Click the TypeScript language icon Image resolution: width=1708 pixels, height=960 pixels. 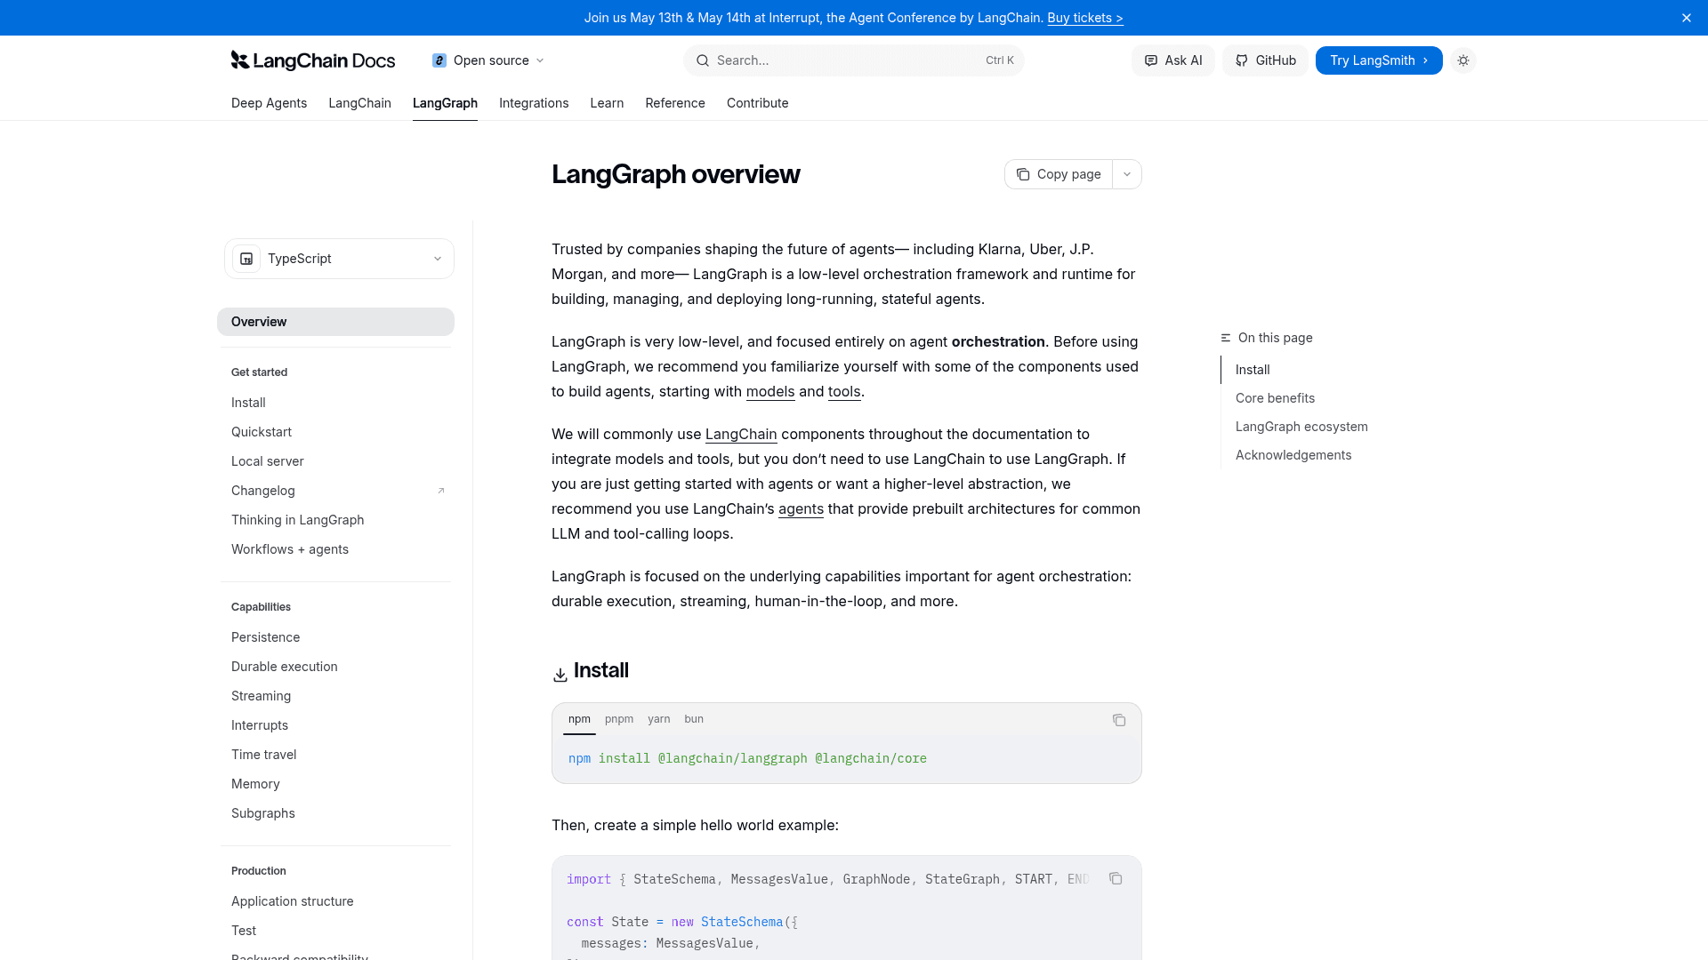[246, 259]
